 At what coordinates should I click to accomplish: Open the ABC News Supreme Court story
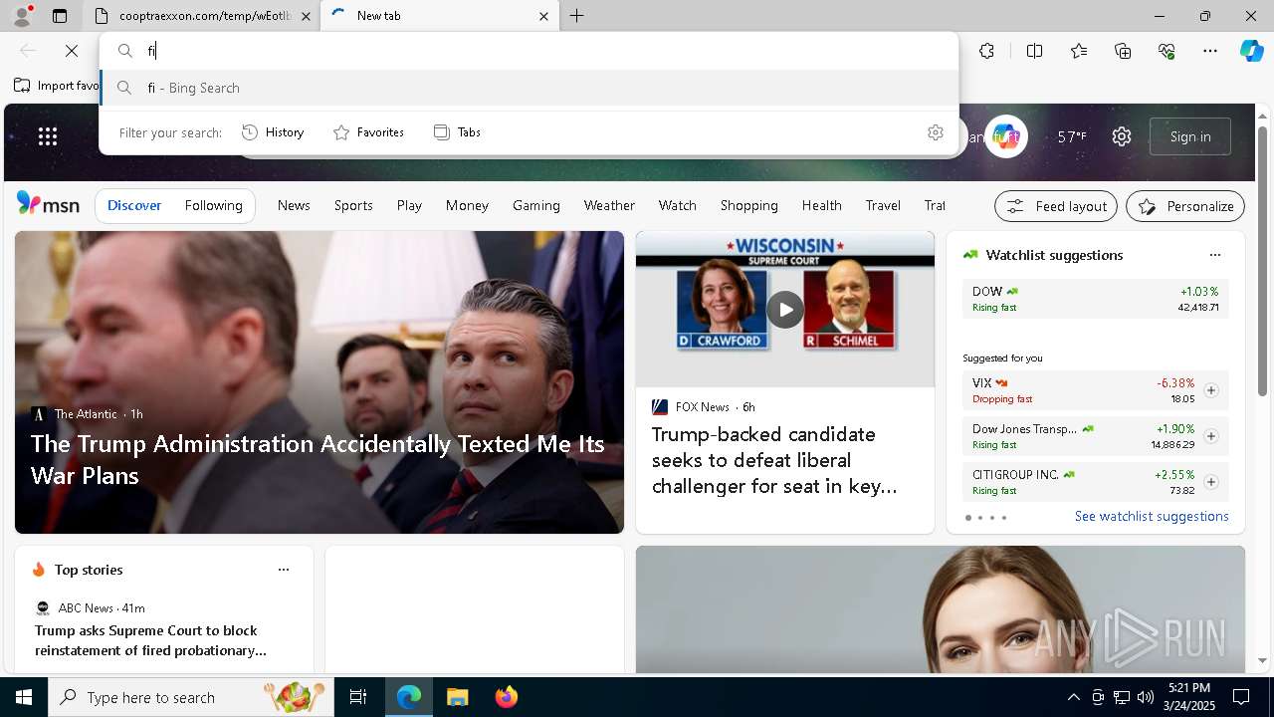click(x=150, y=640)
